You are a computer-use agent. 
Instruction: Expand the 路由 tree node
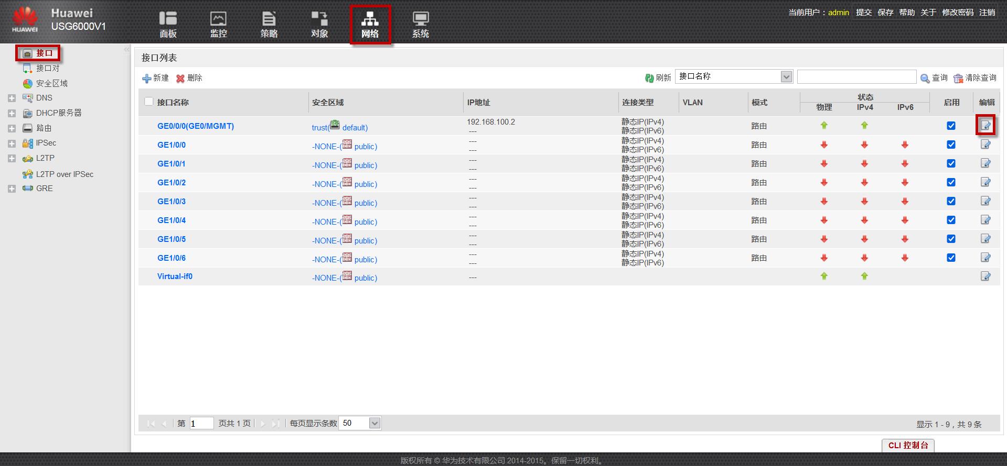[x=12, y=129]
